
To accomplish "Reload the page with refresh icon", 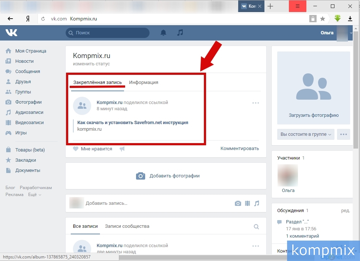I will click(x=43, y=19).
